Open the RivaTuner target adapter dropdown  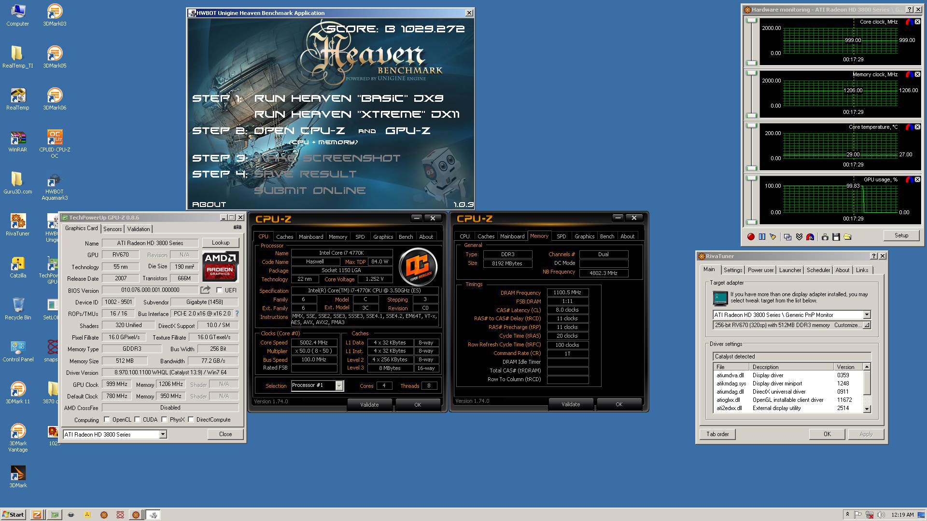[867, 315]
